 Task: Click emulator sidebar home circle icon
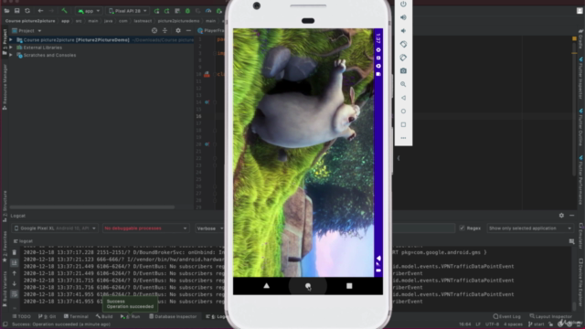(403, 111)
